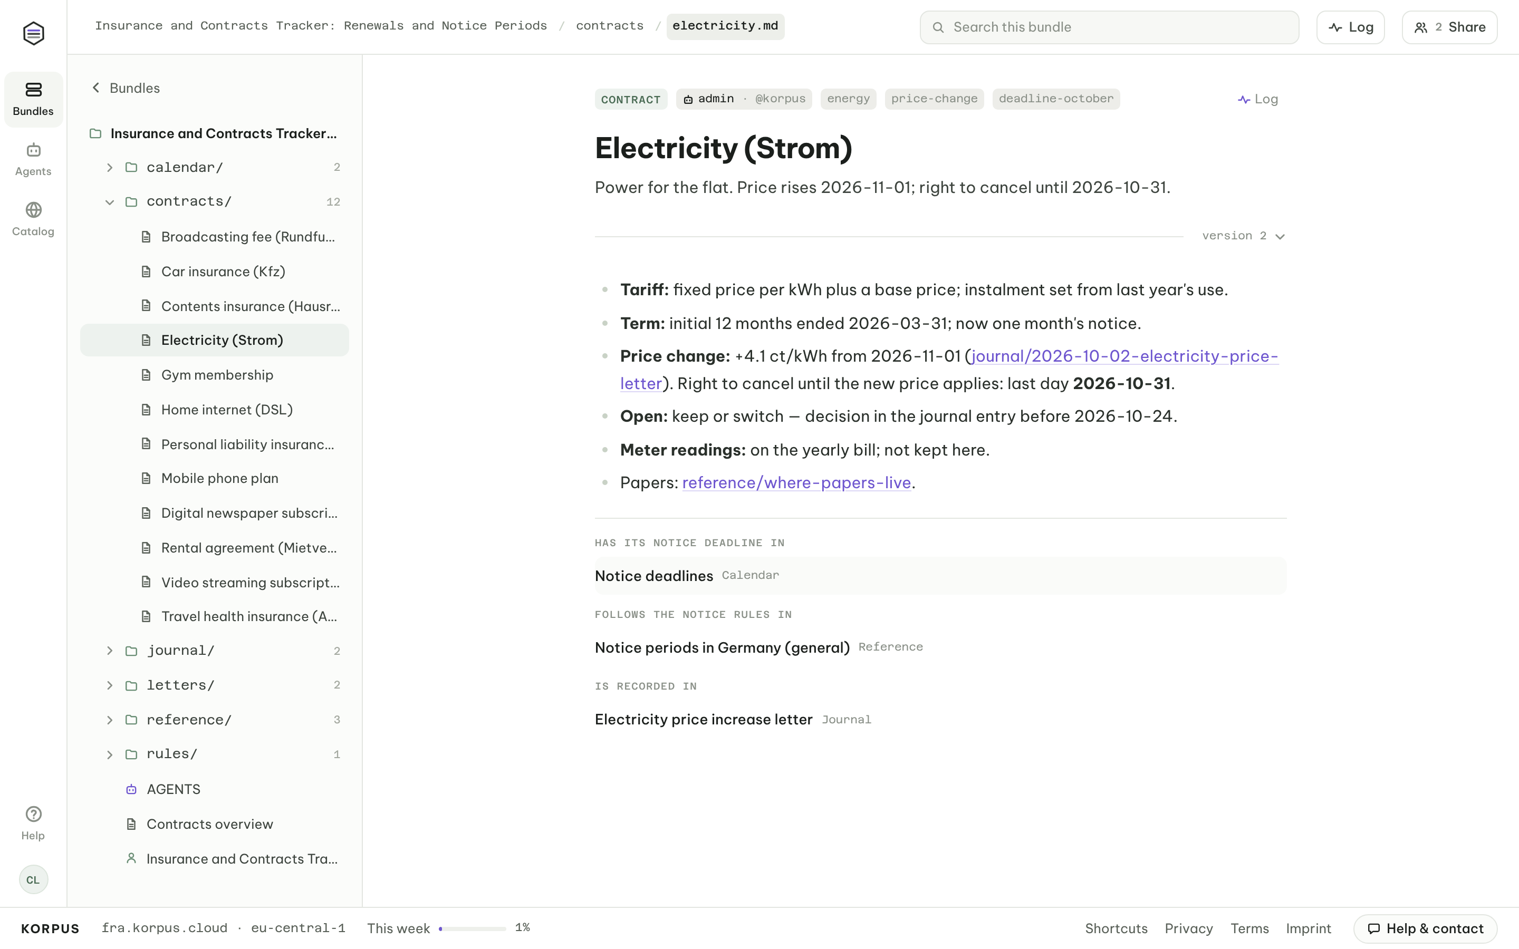The width and height of the screenshot is (1519, 949).
Task: Click the Korpus hexagon logo icon
Action: 33,33
